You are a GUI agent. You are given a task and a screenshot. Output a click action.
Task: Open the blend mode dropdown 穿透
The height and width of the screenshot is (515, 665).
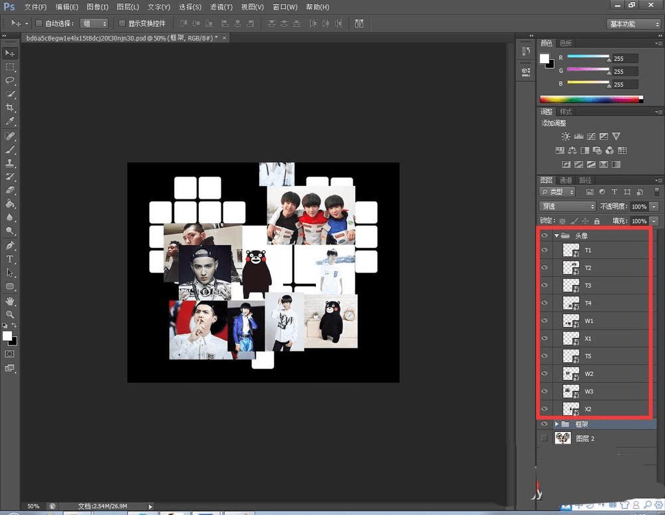click(567, 207)
